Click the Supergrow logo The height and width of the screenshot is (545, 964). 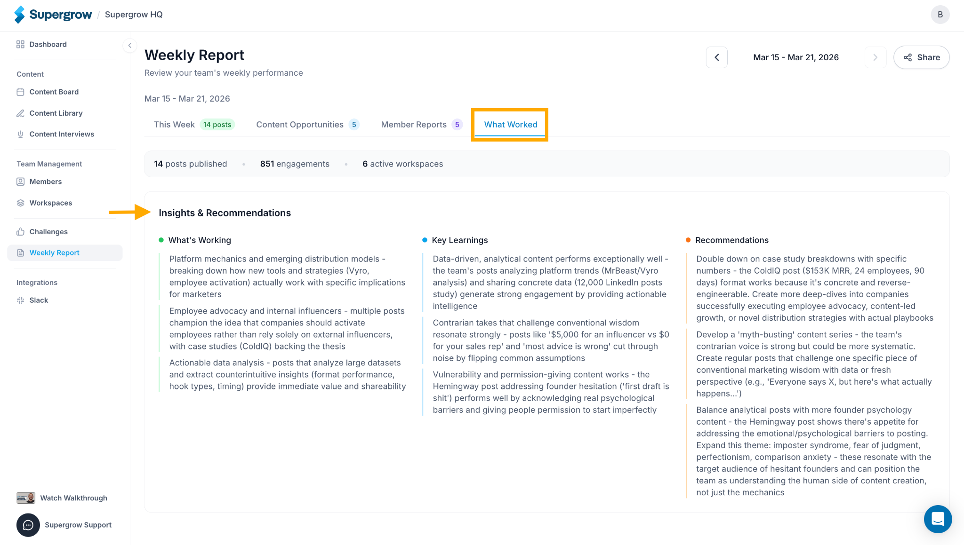(53, 15)
